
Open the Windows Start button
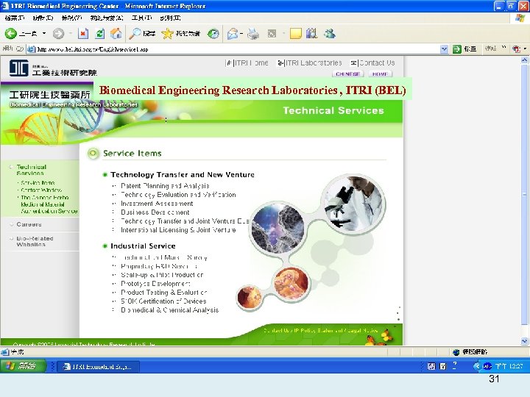(23, 366)
